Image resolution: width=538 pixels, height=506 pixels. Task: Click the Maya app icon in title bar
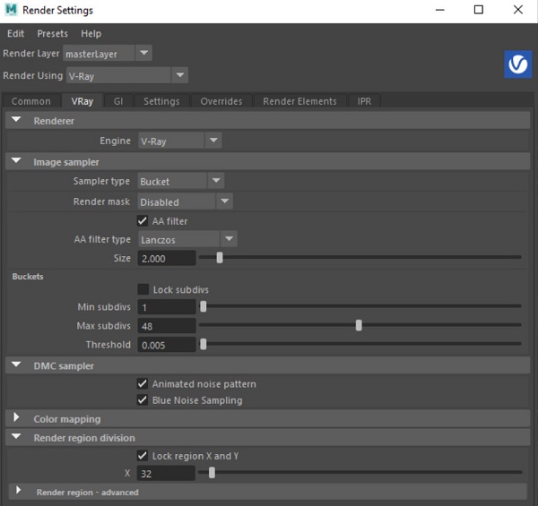tap(12, 10)
